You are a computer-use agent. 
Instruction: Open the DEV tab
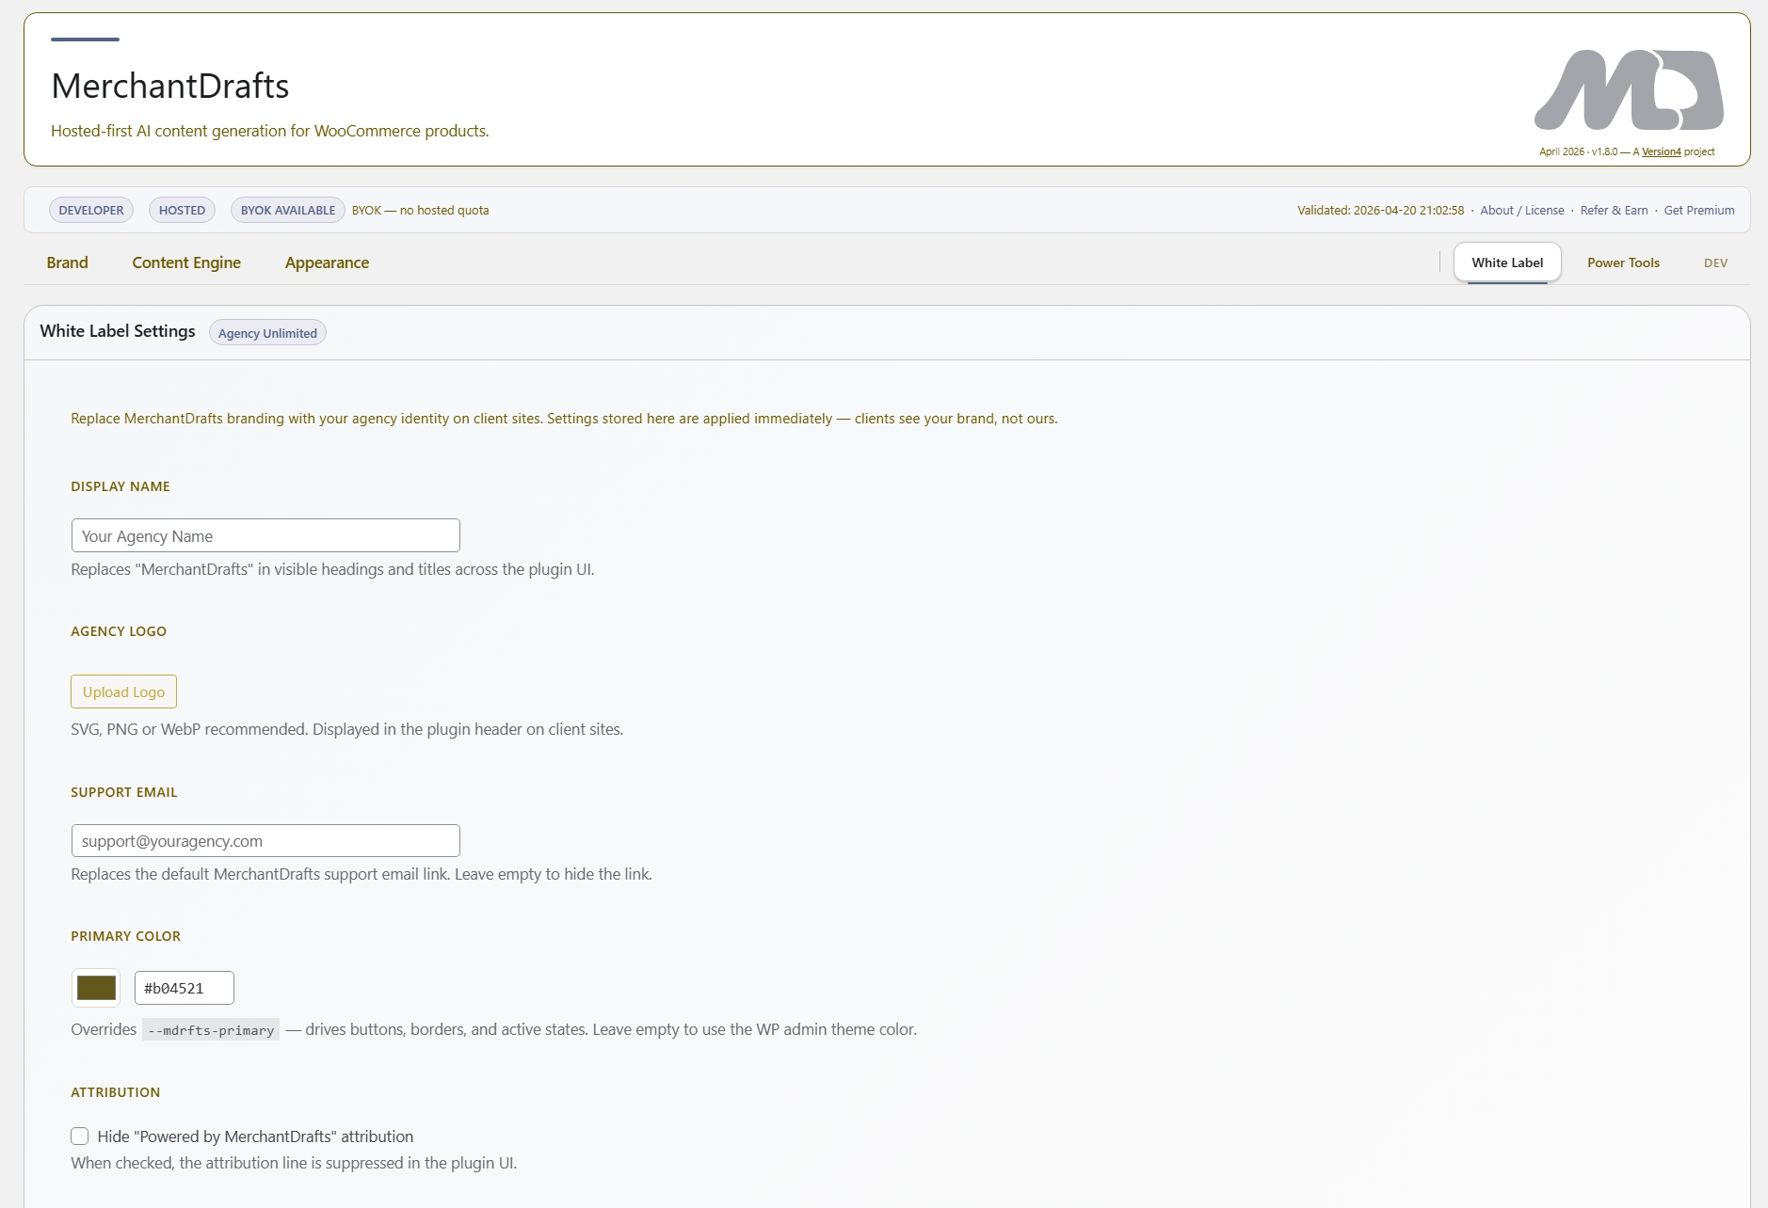pyautogui.click(x=1715, y=263)
